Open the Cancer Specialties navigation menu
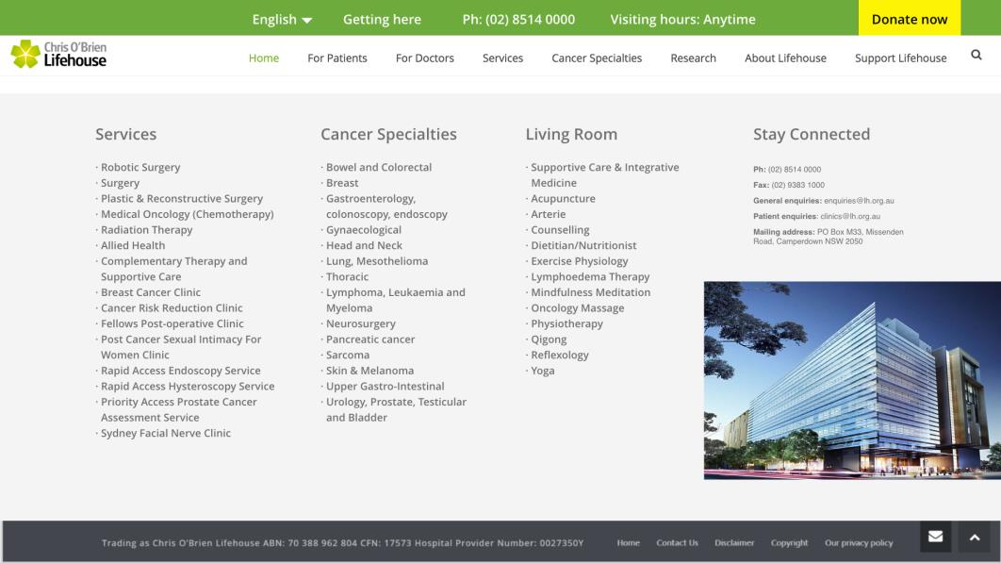Viewport: 1001px width, 563px height. pyautogui.click(x=597, y=58)
